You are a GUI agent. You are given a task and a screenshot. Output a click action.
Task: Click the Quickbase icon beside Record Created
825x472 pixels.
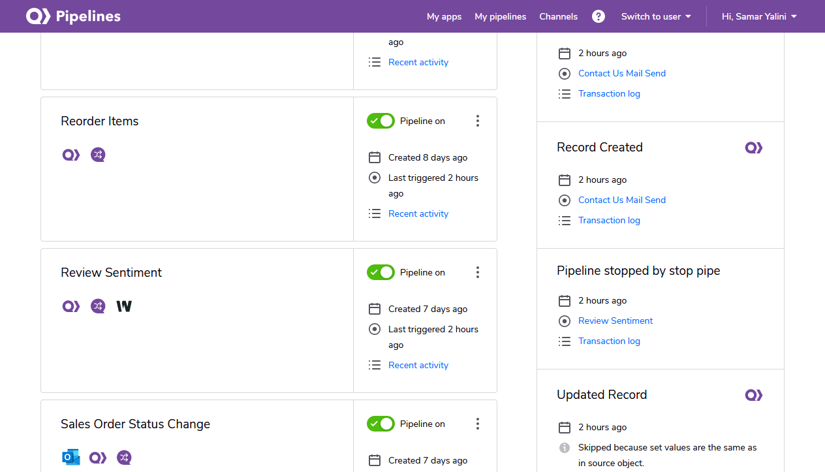(754, 148)
